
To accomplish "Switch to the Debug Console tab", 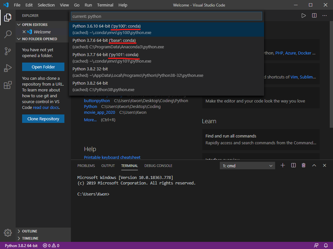I will [x=158, y=166].
